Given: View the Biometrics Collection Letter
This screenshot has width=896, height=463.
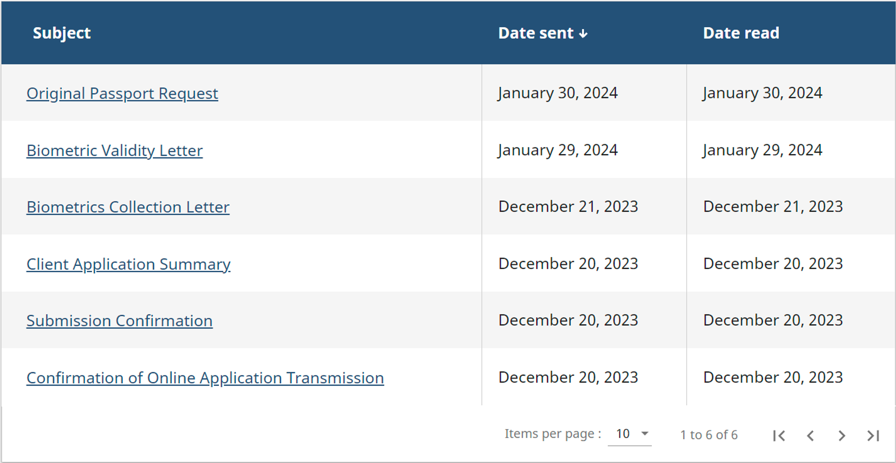Looking at the screenshot, I should click(128, 207).
